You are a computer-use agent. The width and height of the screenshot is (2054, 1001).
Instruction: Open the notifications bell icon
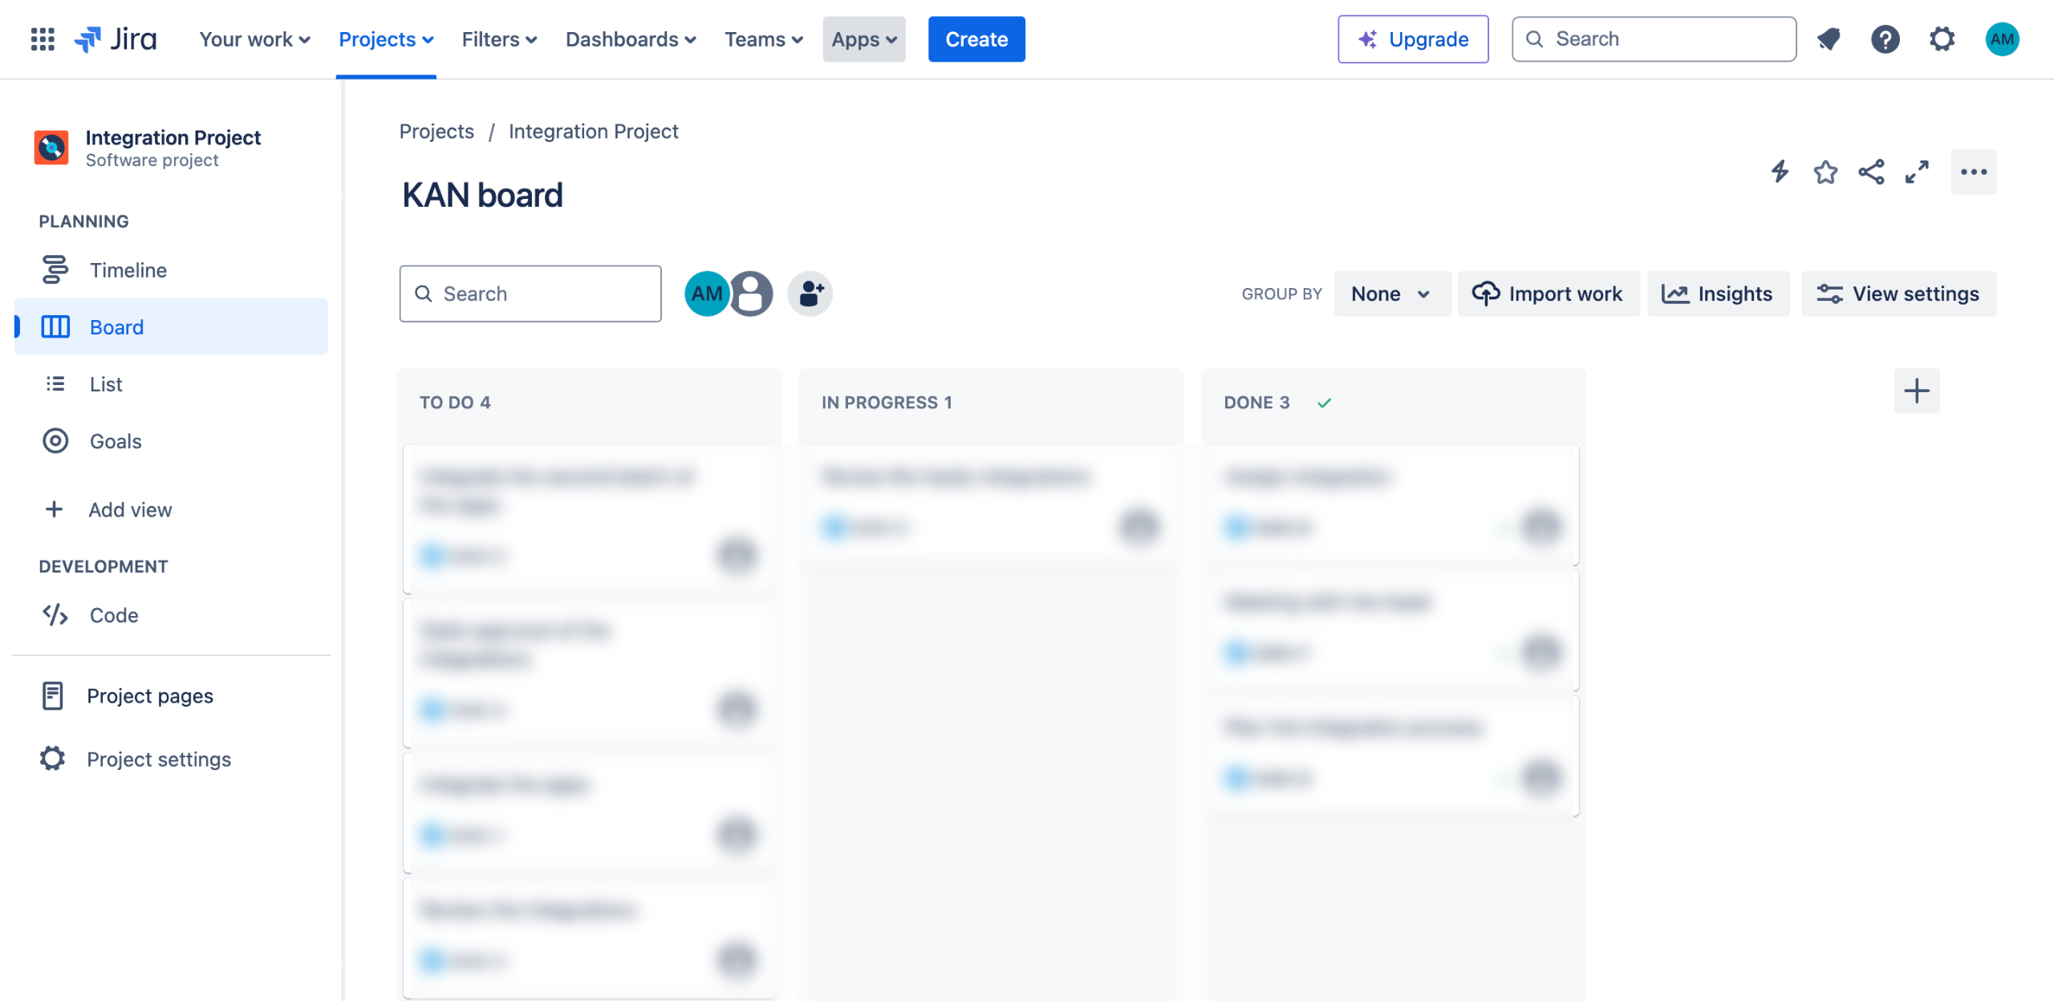(1829, 39)
